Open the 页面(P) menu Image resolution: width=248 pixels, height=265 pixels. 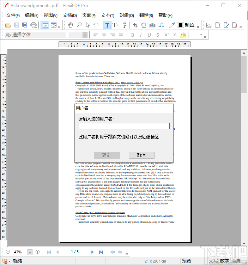tap(89, 16)
